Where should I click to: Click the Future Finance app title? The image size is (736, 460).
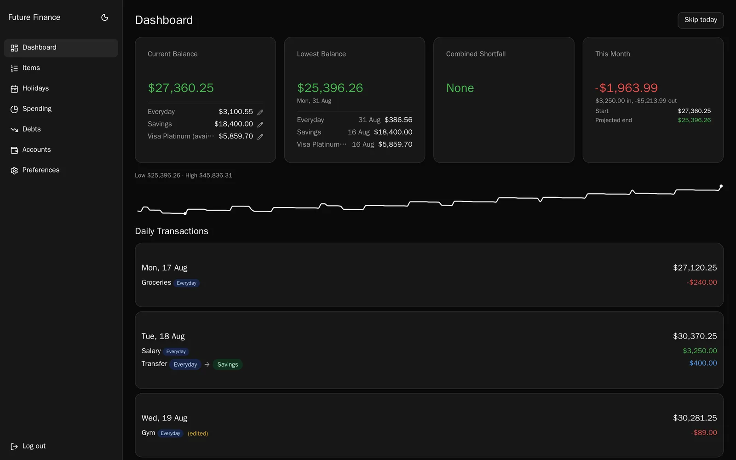(x=34, y=17)
